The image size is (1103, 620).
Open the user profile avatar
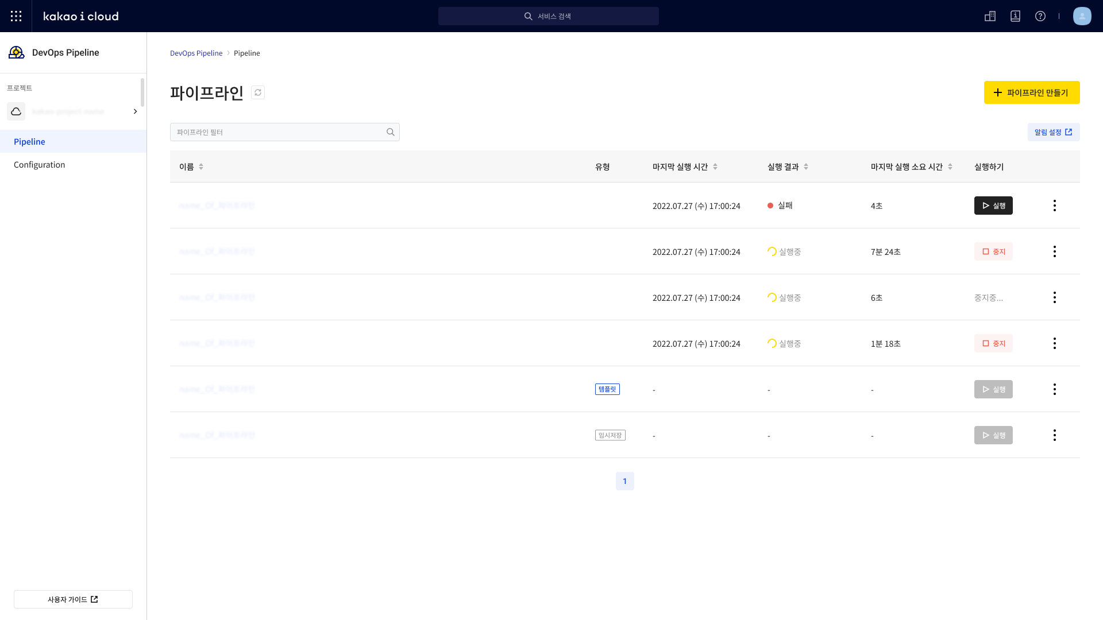1082,16
